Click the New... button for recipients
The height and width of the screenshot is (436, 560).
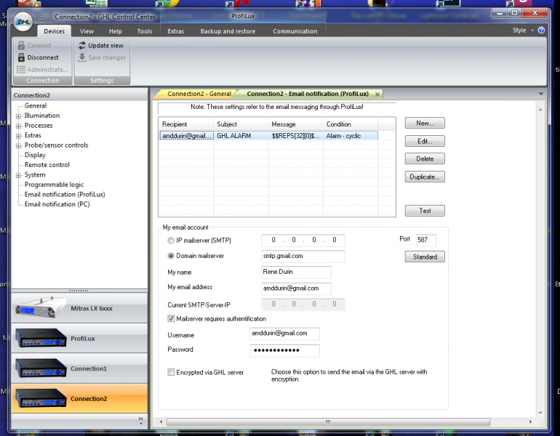(x=425, y=124)
